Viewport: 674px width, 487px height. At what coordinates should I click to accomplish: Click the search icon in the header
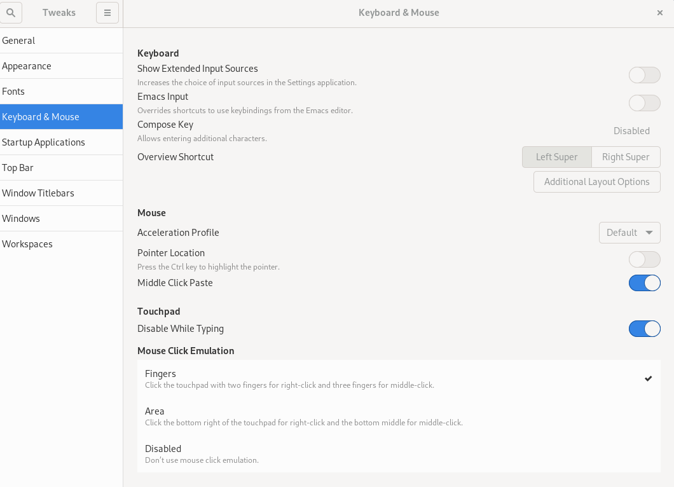click(11, 13)
